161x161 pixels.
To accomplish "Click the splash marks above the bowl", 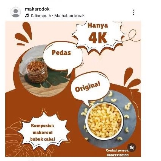I will [132, 79].
